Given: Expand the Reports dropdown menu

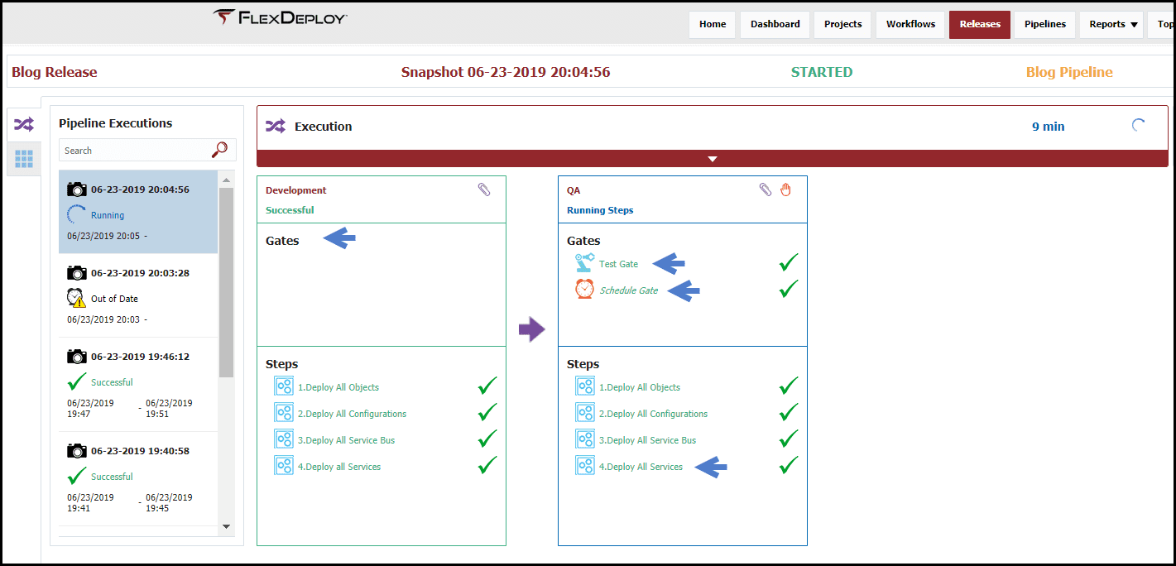Looking at the screenshot, I should coord(1113,24).
